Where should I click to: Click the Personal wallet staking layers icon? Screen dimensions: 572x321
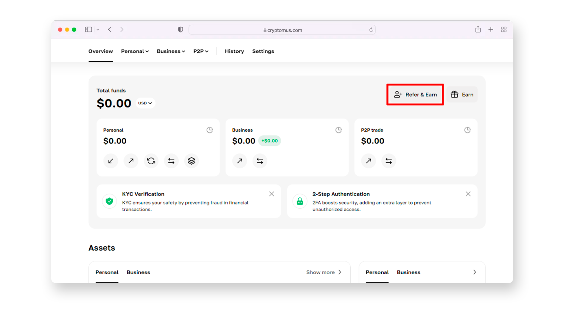191,161
